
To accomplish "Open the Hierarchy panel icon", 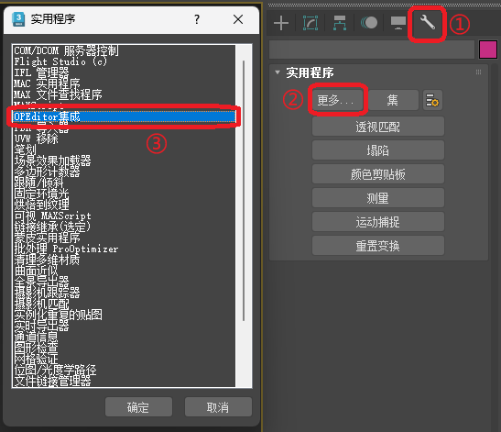I will [x=339, y=23].
